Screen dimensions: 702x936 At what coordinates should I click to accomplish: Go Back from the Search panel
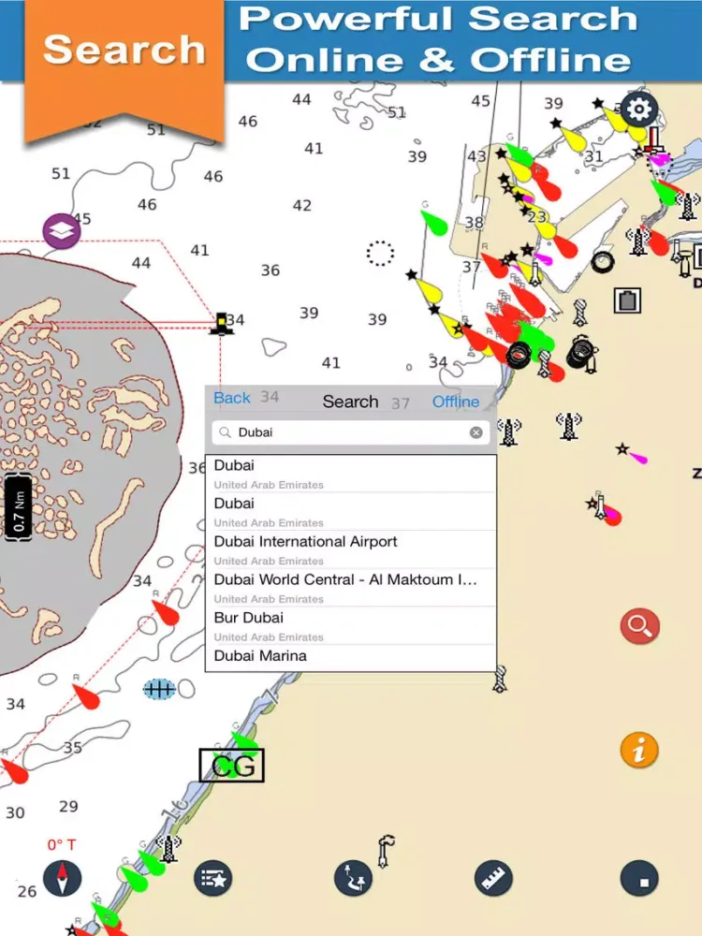[x=232, y=398]
